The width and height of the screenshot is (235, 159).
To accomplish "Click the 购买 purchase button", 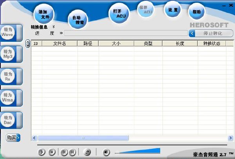I will 13,138.
